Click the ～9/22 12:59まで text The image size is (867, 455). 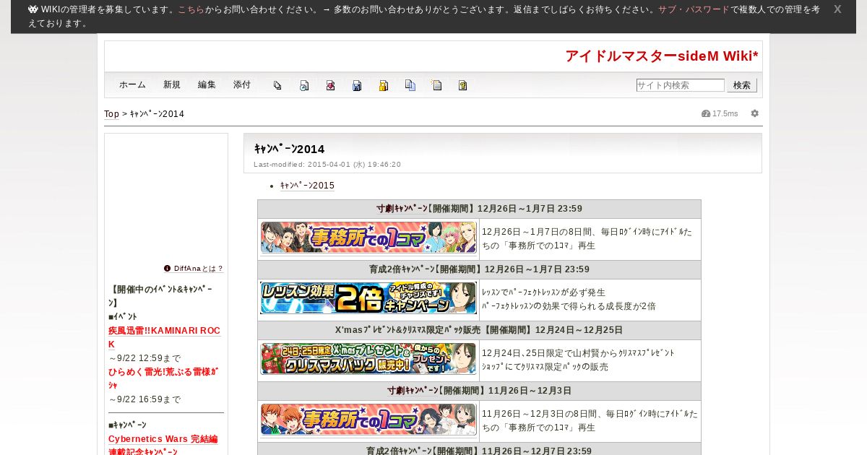tap(144, 358)
